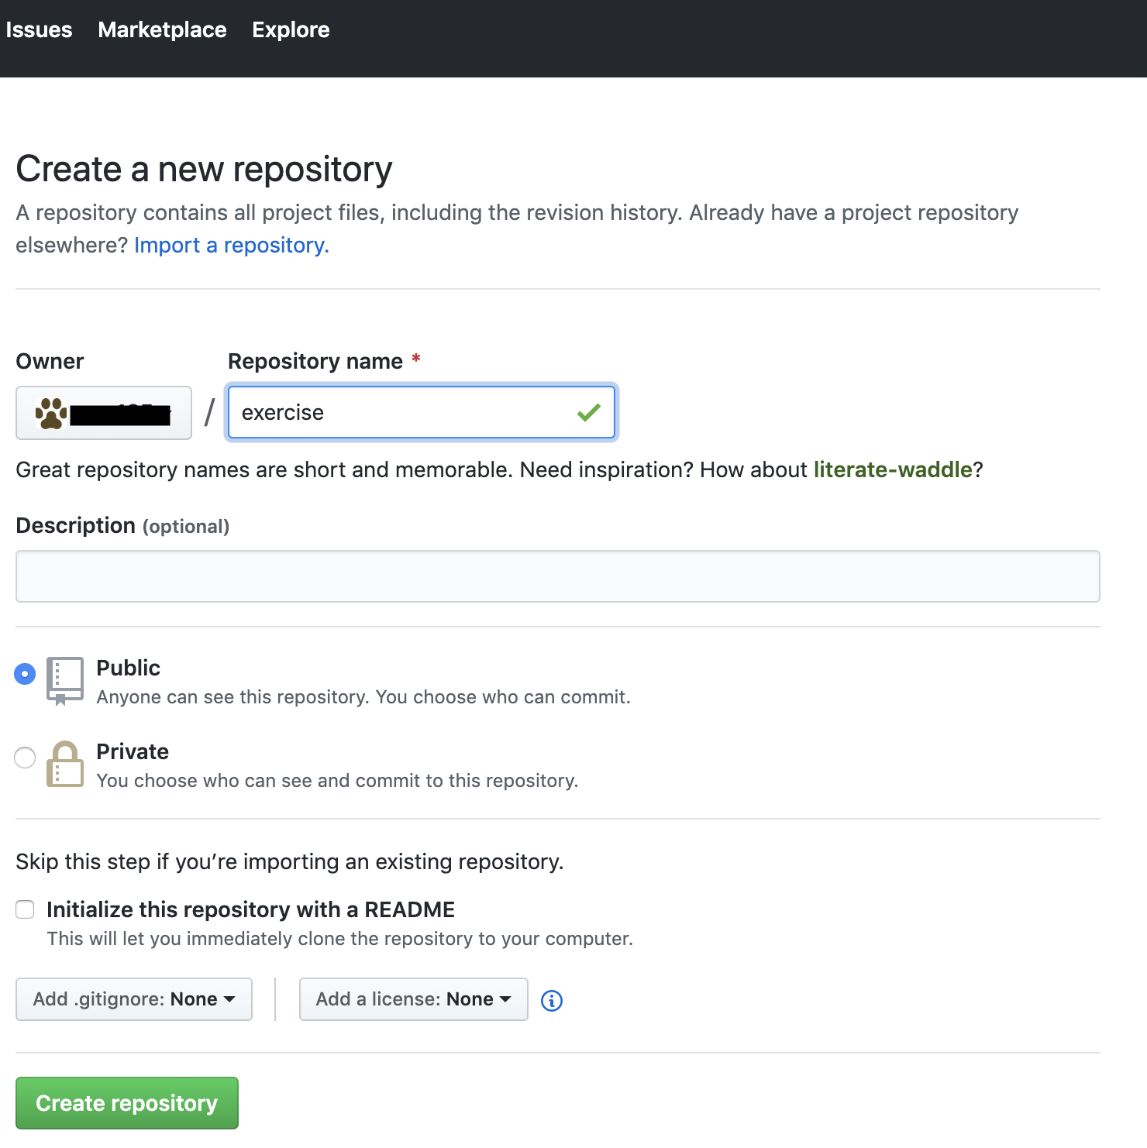Viewport: 1147px width, 1148px height.
Task: Click the 'Public' label text
Action: 129,668
